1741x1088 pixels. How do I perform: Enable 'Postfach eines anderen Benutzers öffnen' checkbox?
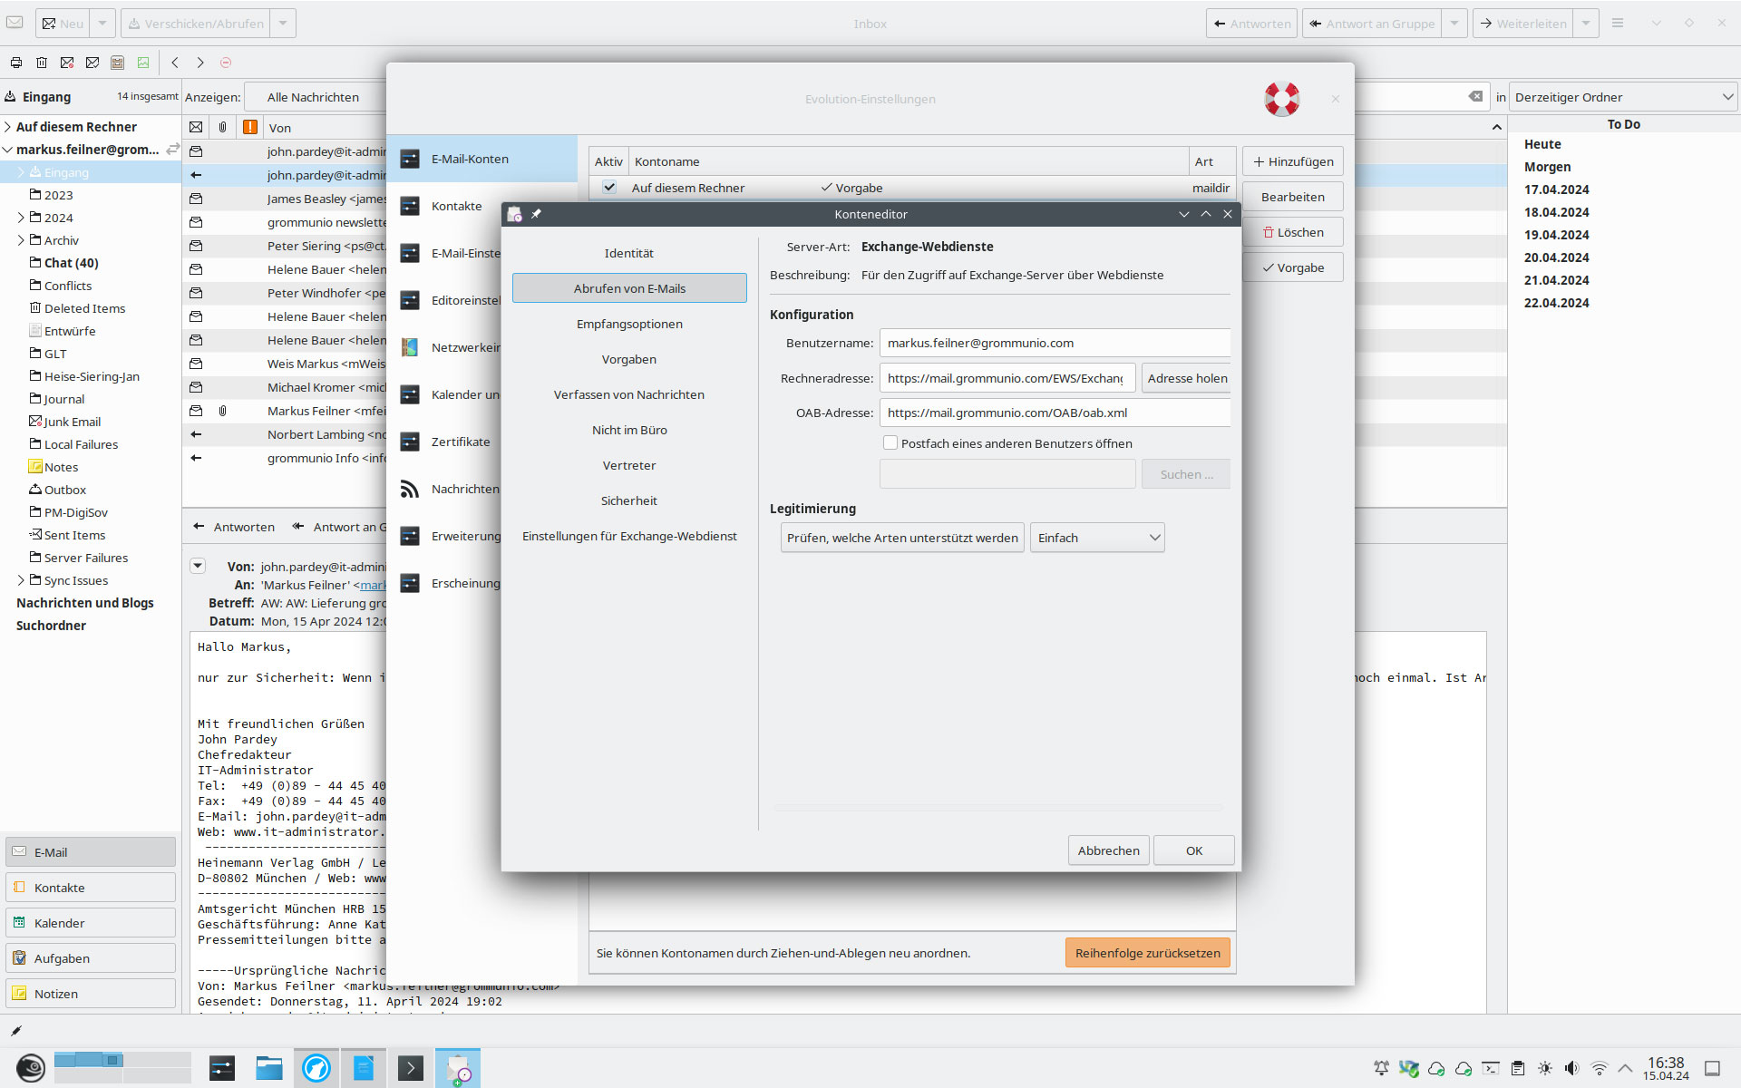(890, 443)
